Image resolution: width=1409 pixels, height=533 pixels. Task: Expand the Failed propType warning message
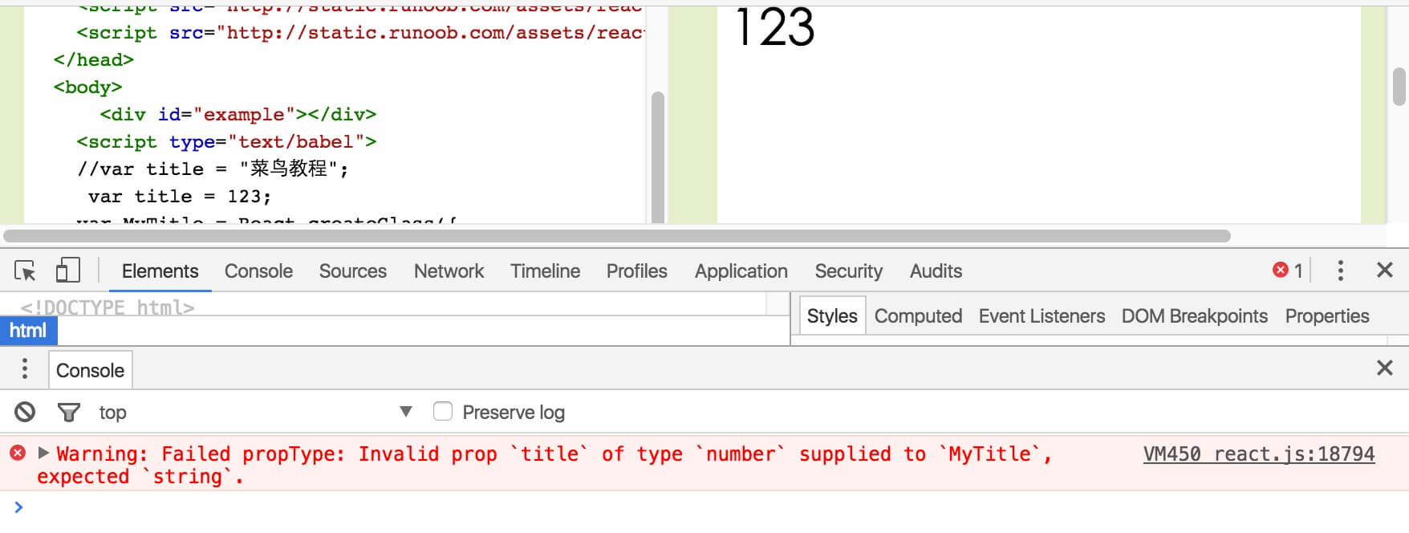point(43,454)
